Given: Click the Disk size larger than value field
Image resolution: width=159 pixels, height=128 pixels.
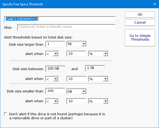Looking at the screenshot, I should [55, 44].
